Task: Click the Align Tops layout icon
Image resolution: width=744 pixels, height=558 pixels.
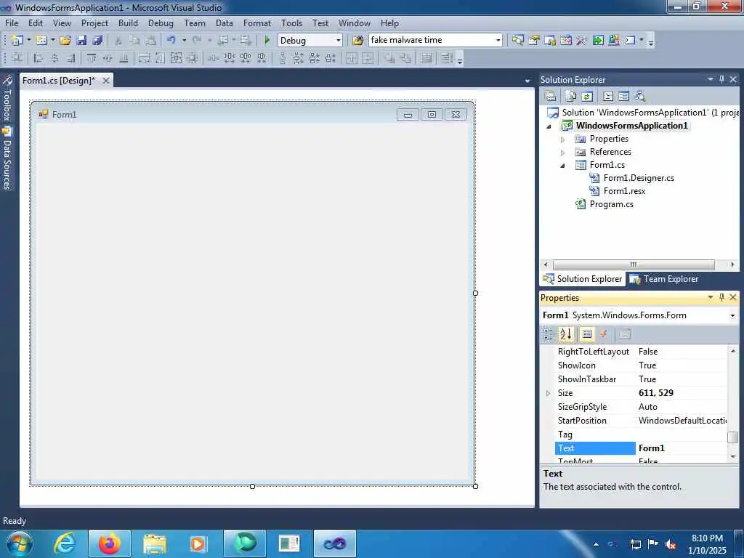Action: coord(92,58)
